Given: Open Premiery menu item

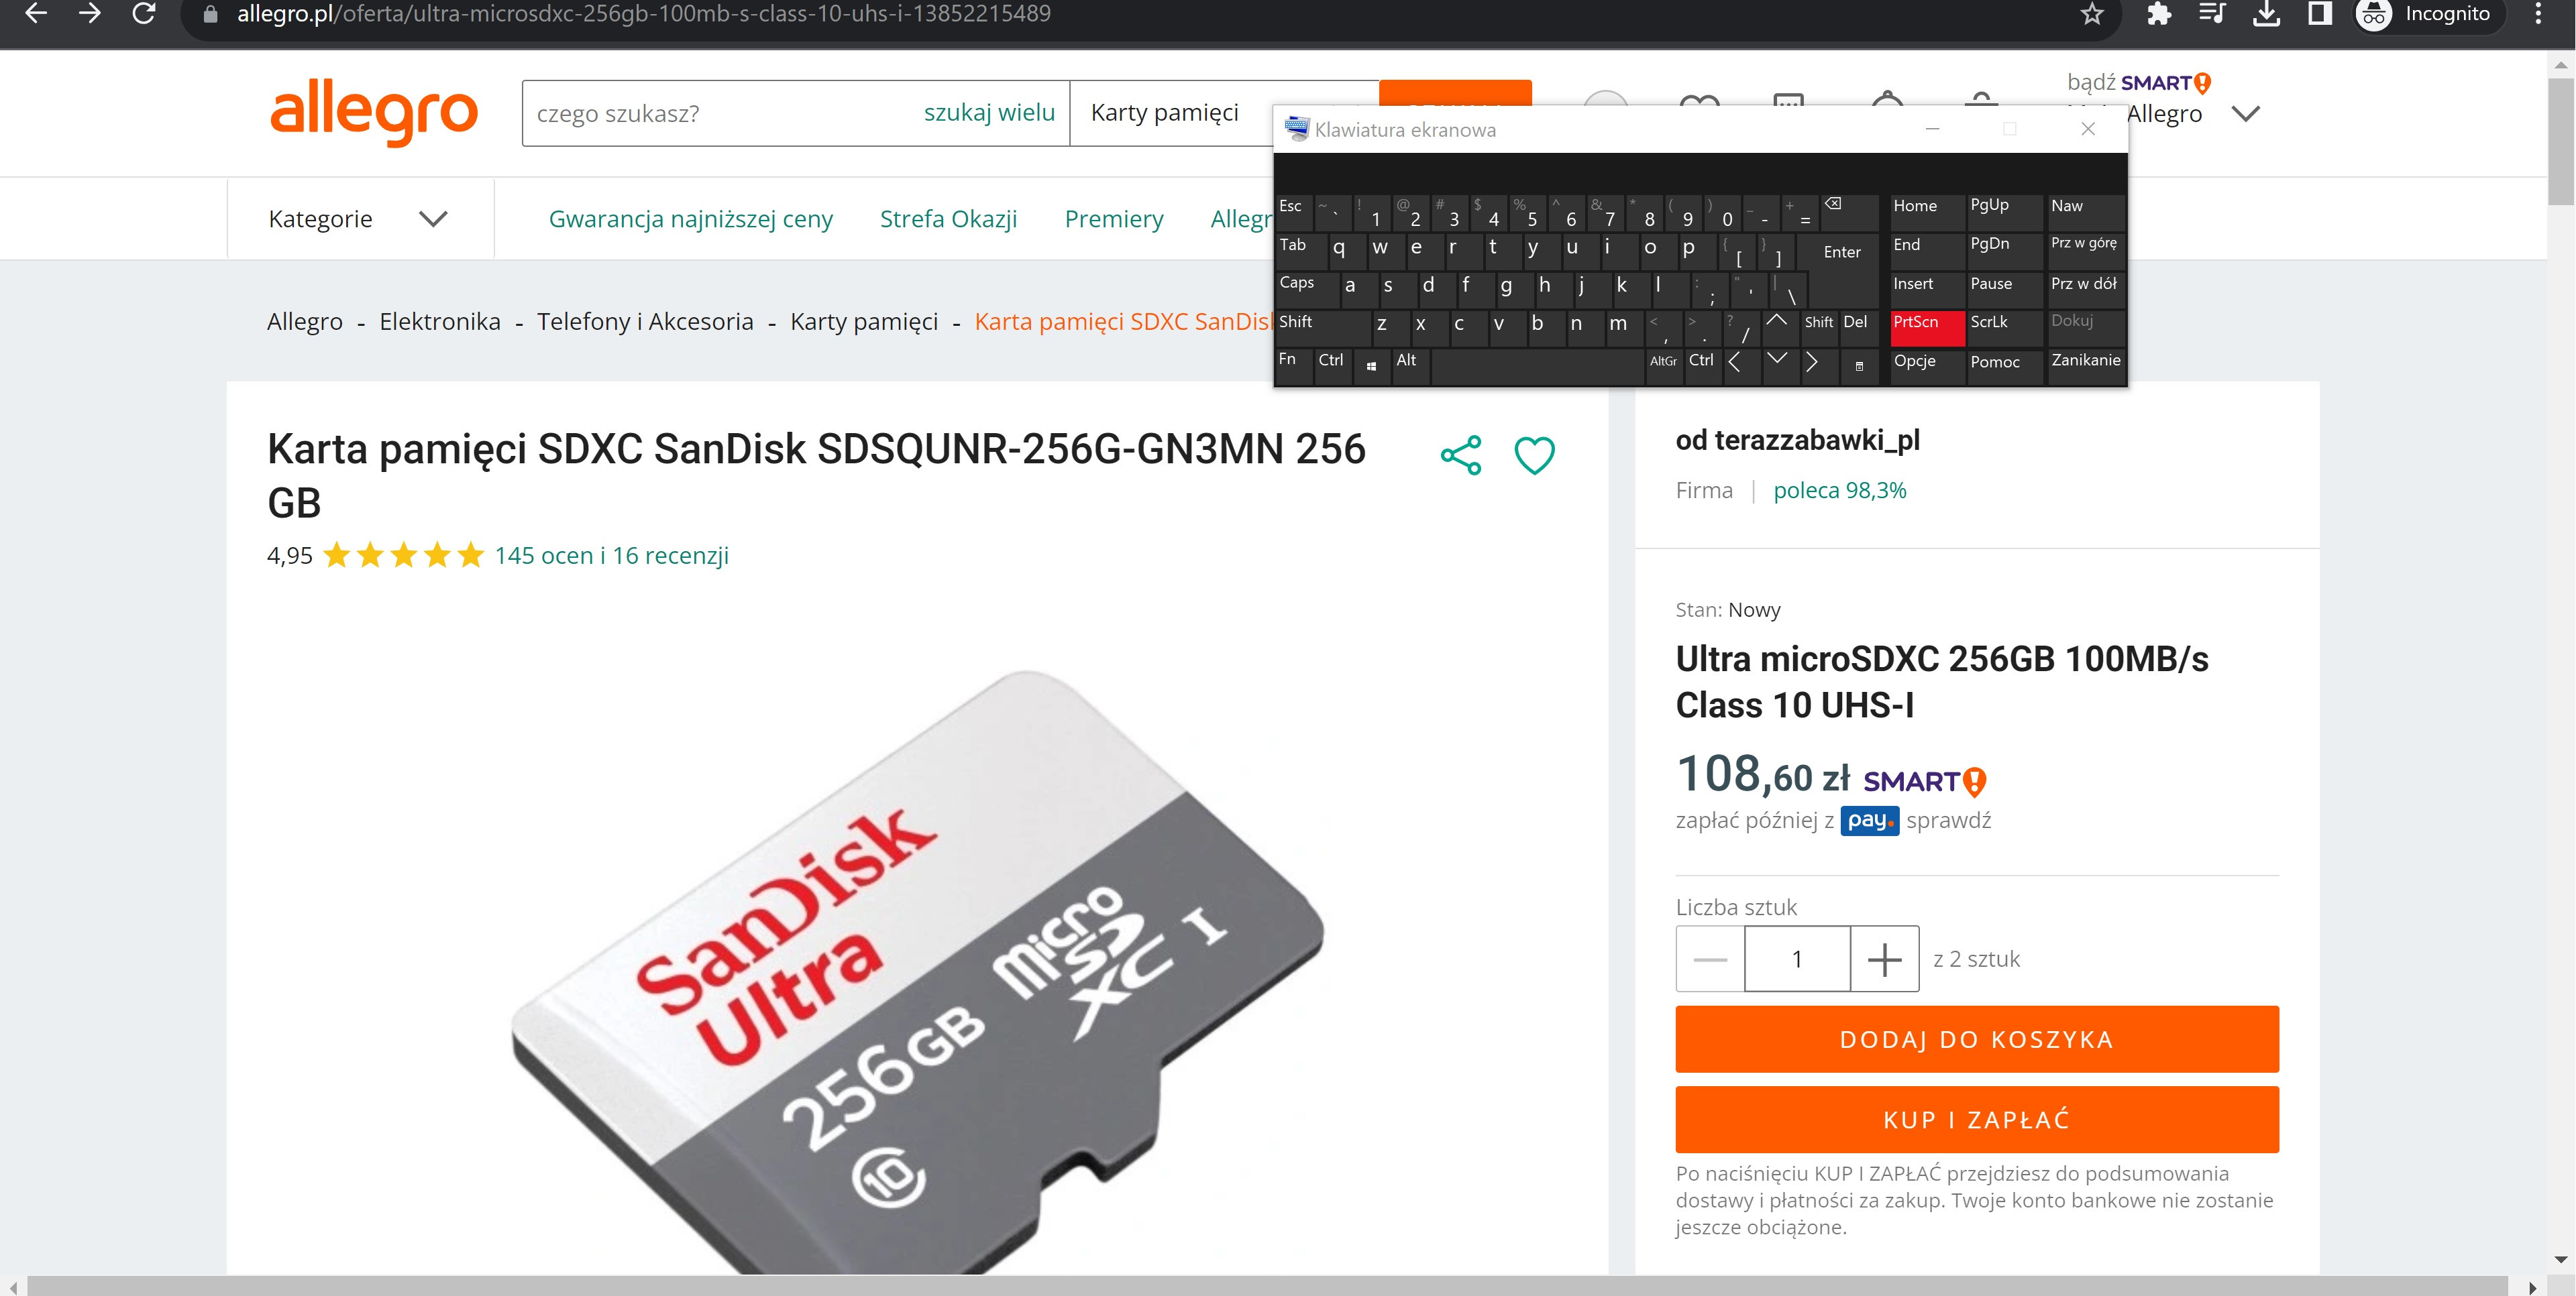Looking at the screenshot, I should [x=1114, y=219].
